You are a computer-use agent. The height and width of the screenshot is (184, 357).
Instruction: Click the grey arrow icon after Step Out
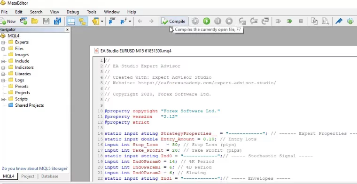(x=278, y=22)
